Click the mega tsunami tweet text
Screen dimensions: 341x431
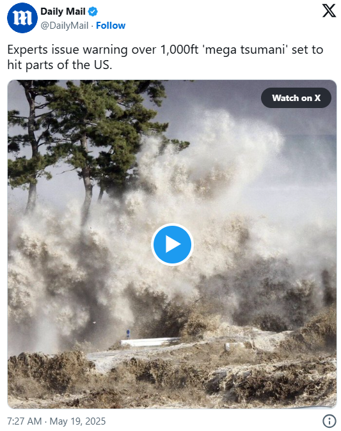pyautogui.click(x=165, y=57)
